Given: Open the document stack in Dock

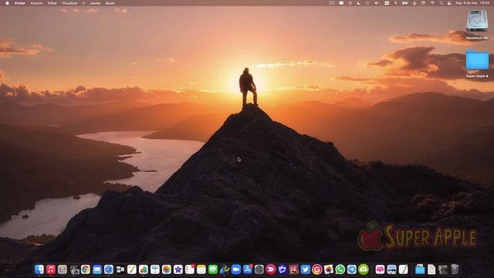Looking at the screenshot, I should [431, 270].
